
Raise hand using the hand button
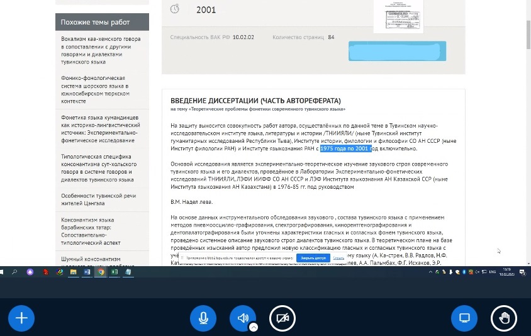click(504, 318)
